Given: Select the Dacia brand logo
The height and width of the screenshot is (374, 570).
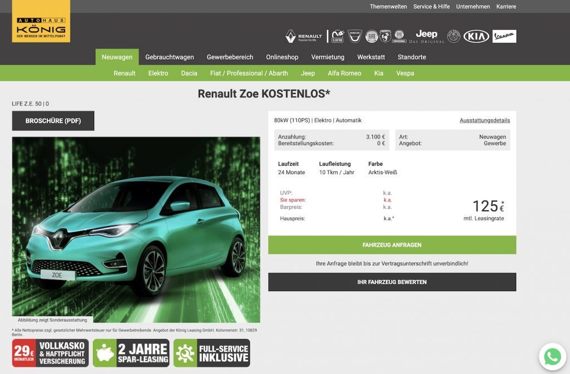Looking at the screenshot, I should (355, 37).
